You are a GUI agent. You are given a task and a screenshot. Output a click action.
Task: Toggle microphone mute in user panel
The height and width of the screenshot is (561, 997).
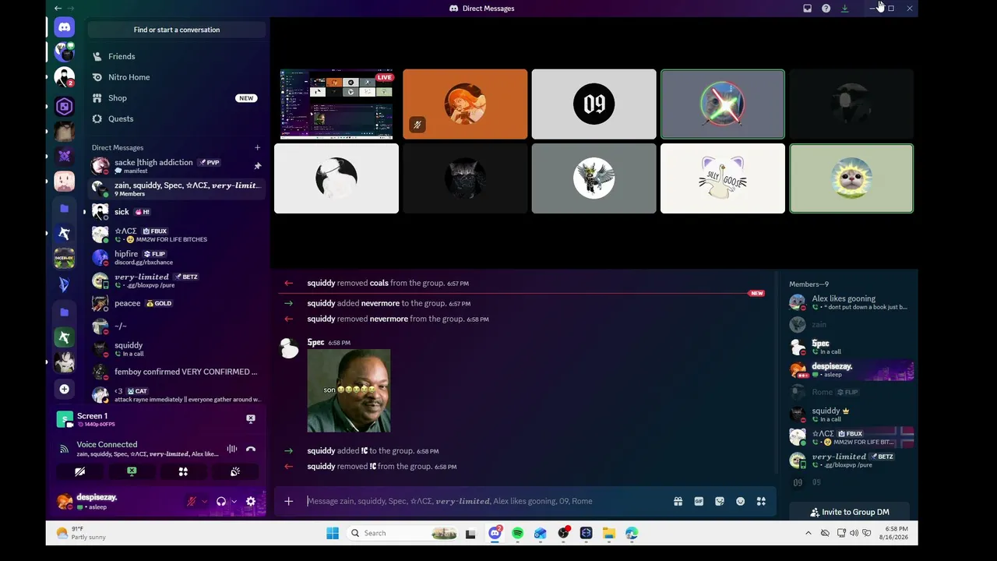pos(192,502)
